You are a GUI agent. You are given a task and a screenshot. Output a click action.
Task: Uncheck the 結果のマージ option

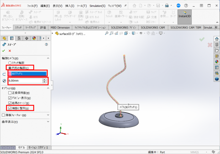10,103
